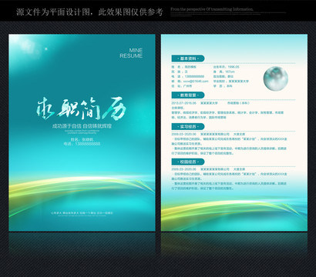Click the 姓名 line on the cover page
The height and width of the screenshot is (277, 316).
point(82,140)
